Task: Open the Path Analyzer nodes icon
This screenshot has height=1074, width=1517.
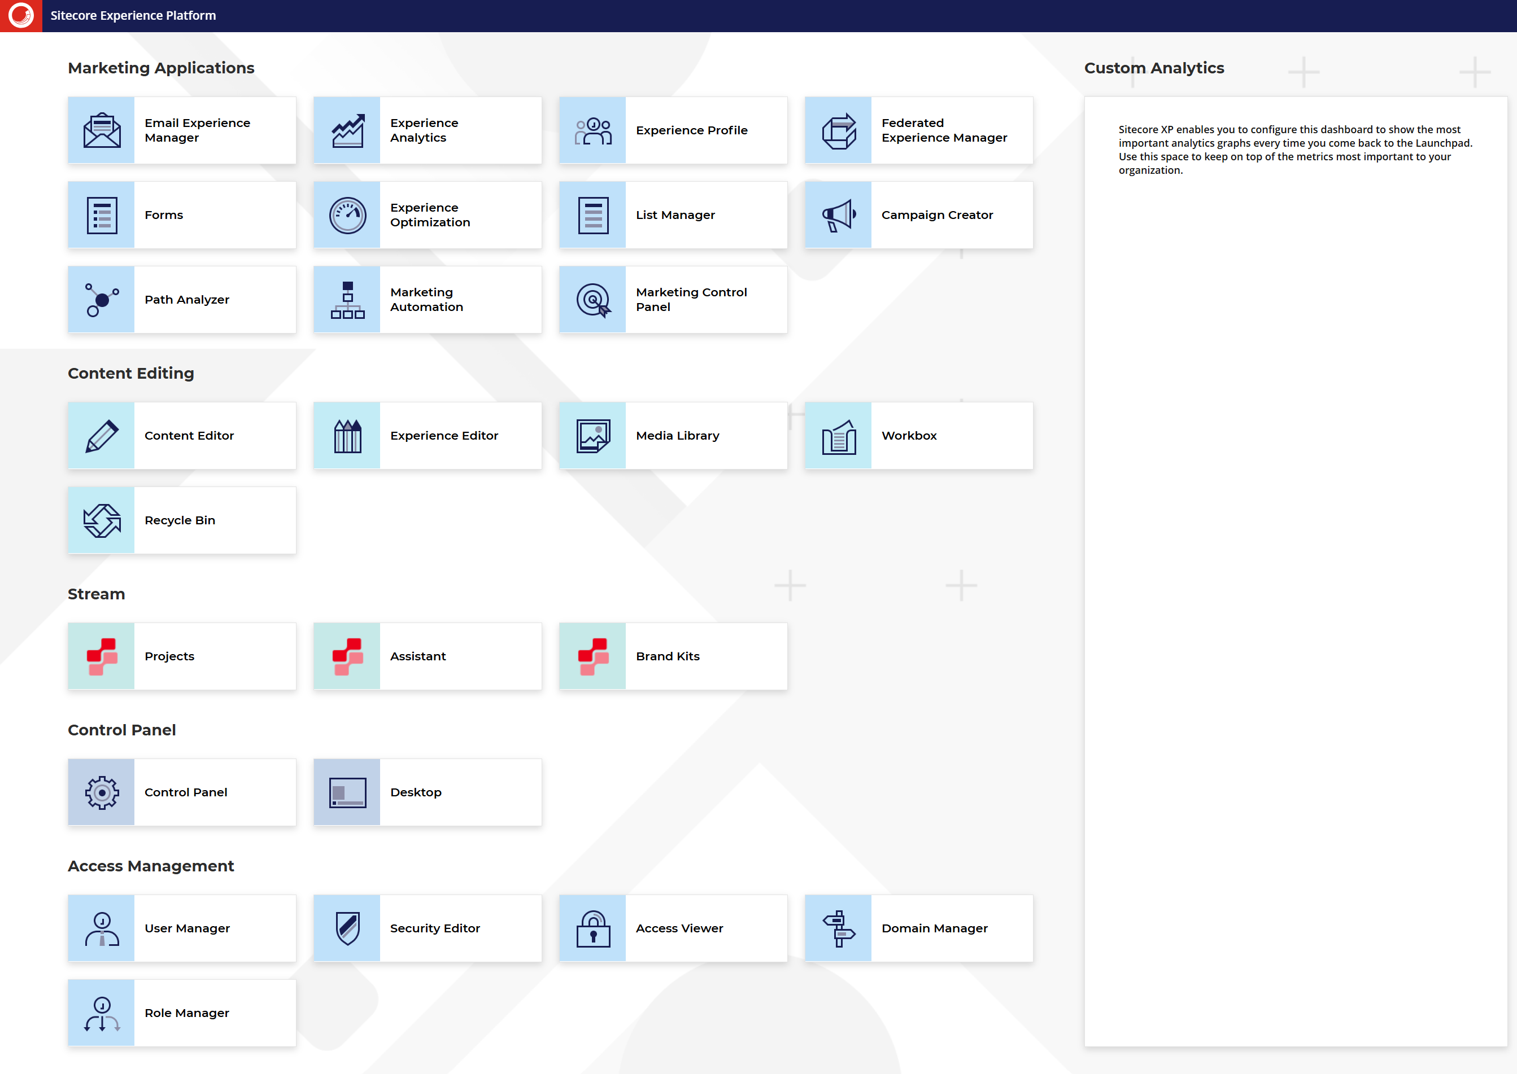Action: click(x=101, y=300)
